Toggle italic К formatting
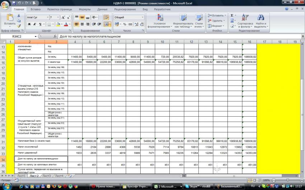 [x=35, y=24]
